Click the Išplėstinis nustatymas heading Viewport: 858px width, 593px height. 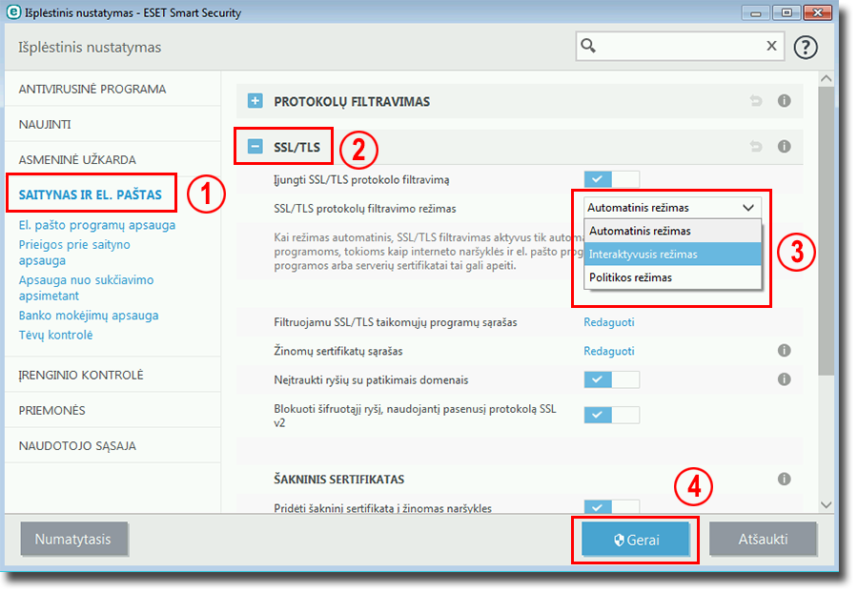[90, 48]
